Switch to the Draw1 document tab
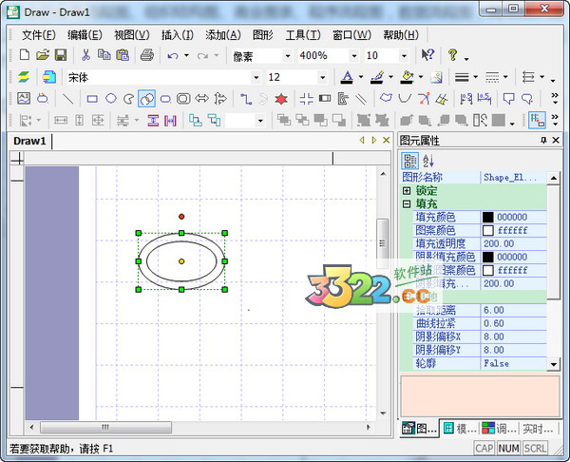The image size is (570, 462). tap(29, 141)
